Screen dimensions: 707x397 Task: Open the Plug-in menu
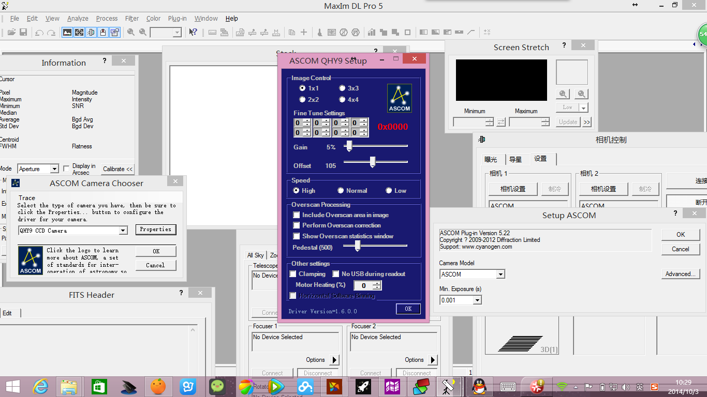coord(177,19)
